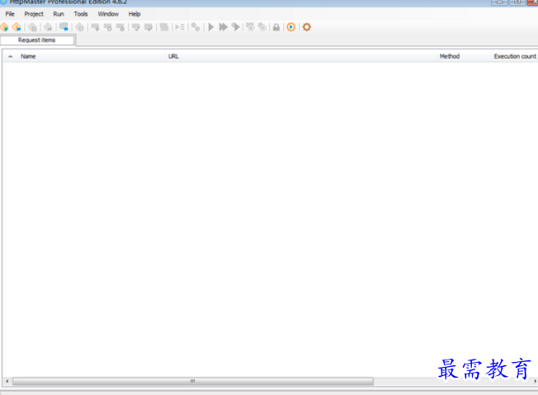Screen dimensions: 538x395
Task: Select the Request items tab
Action: (x=36, y=40)
